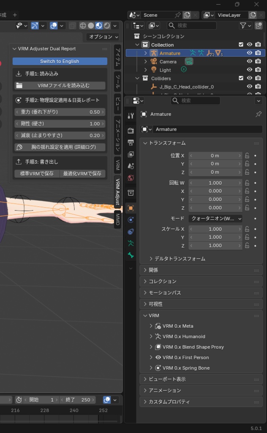Toggle viewport overlays display
Screen dimensions: 267x433
tap(54, 26)
